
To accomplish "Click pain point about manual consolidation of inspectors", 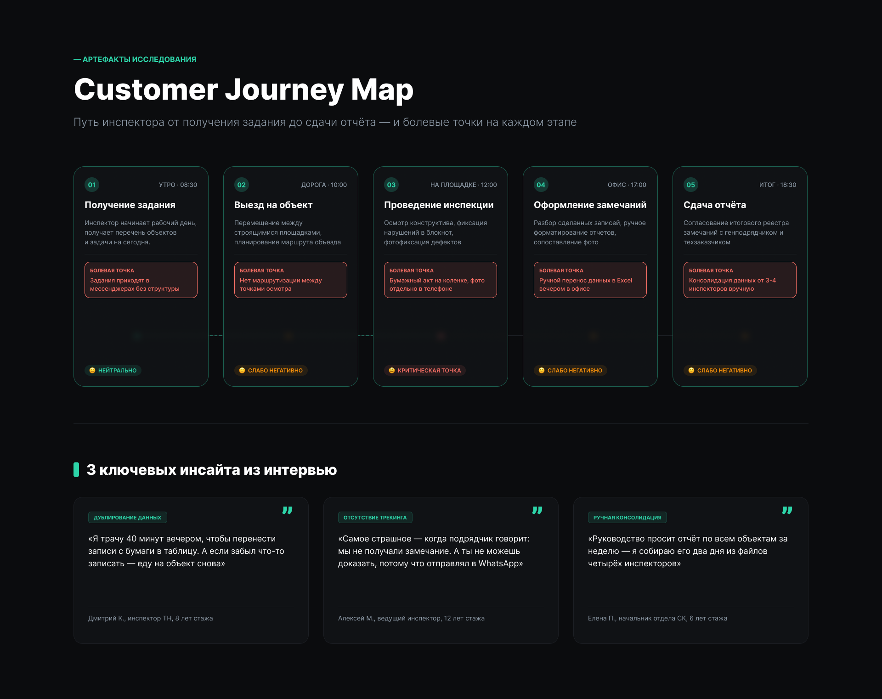I will pos(740,280).
